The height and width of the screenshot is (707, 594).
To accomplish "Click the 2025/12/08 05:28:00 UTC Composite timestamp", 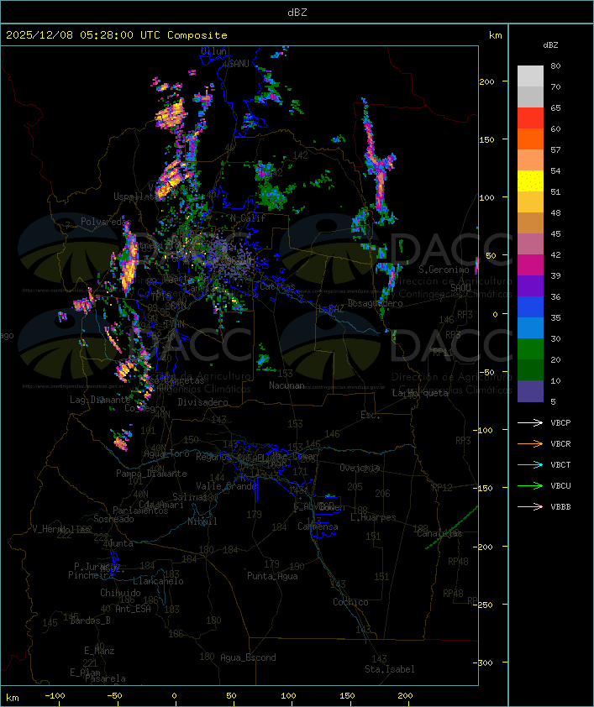I will (117, 34).
